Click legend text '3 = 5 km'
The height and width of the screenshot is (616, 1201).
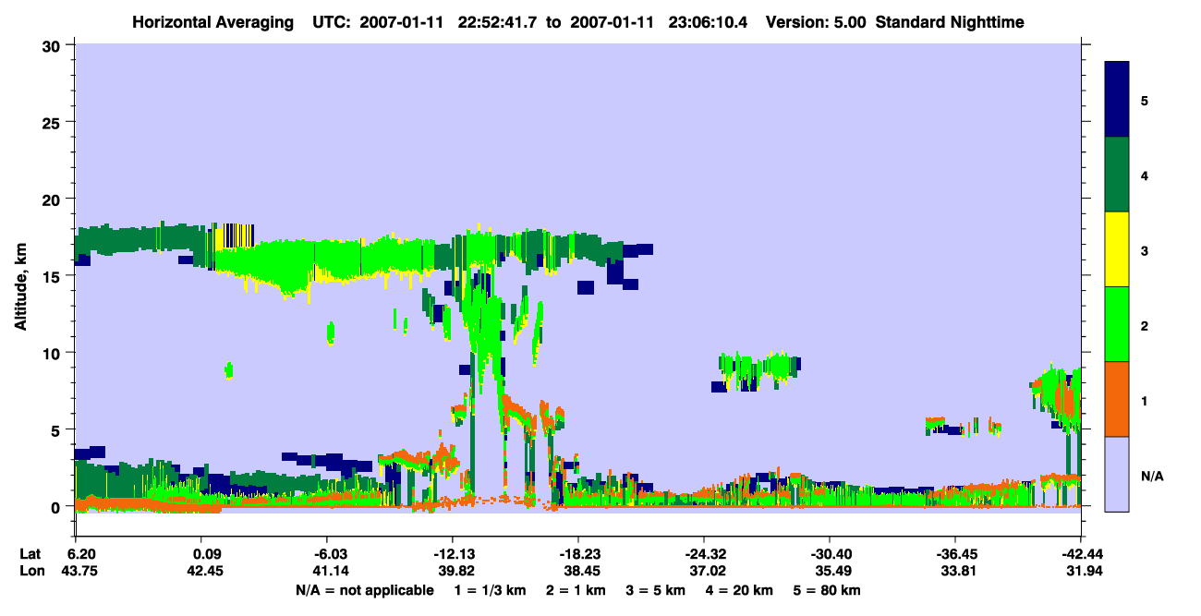click(x=657, y=590)
